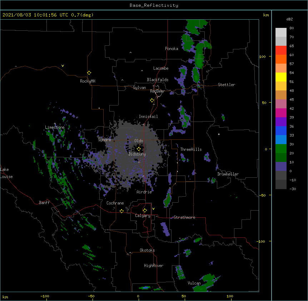
Task: Click the RockyMH label
Action: pos(88,81)
